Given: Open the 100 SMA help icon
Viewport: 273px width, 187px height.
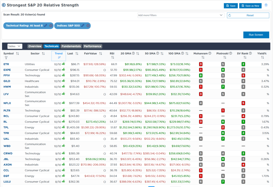Looking at the screenshot, I should [182, 53].
